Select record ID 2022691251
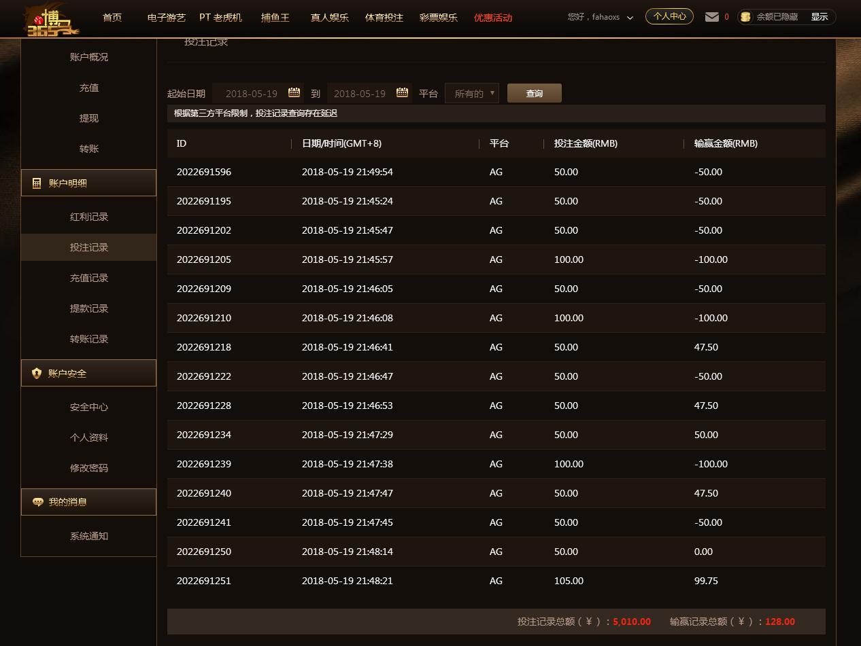This screenshot has height=646, width=861. [204, 581]
